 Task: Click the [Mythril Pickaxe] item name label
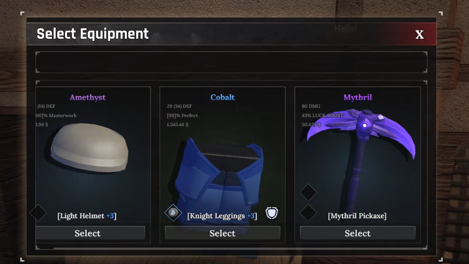[x=357, y=216]
